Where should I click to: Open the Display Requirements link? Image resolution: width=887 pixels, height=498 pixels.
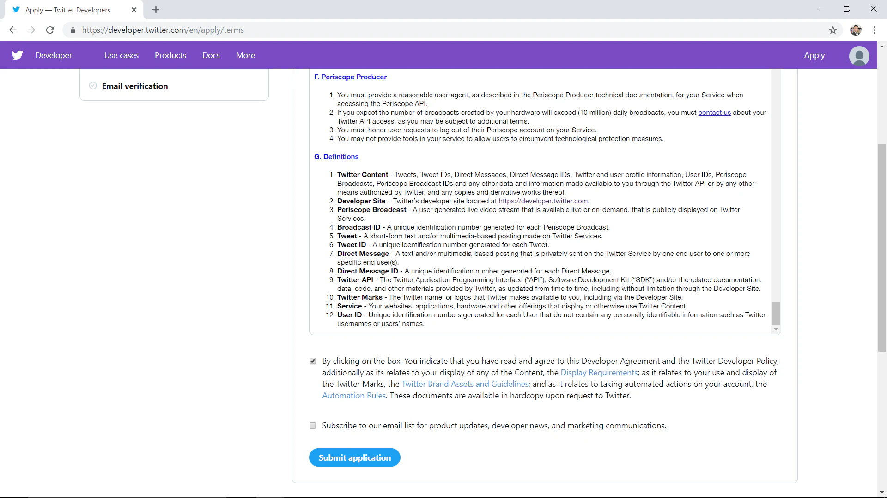[599, 373]
